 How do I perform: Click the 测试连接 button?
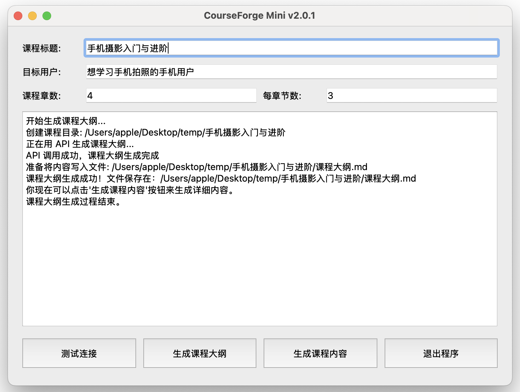[x=79, y=353]
